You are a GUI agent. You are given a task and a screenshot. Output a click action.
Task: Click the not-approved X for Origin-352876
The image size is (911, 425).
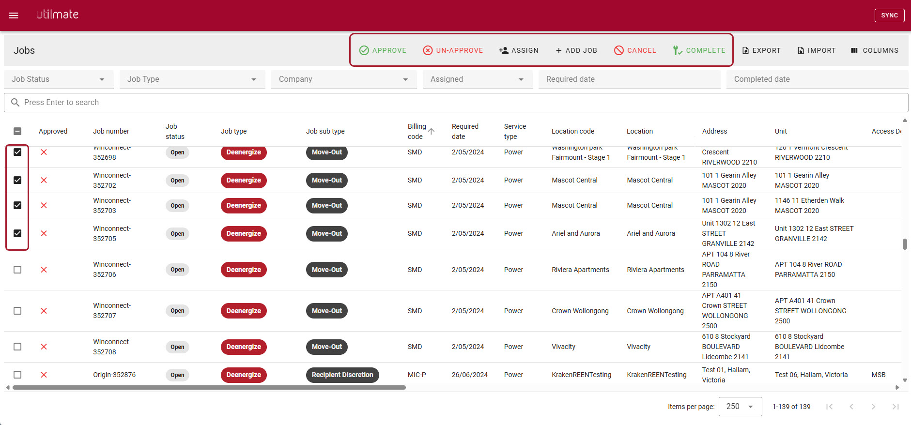click(44, 375)
